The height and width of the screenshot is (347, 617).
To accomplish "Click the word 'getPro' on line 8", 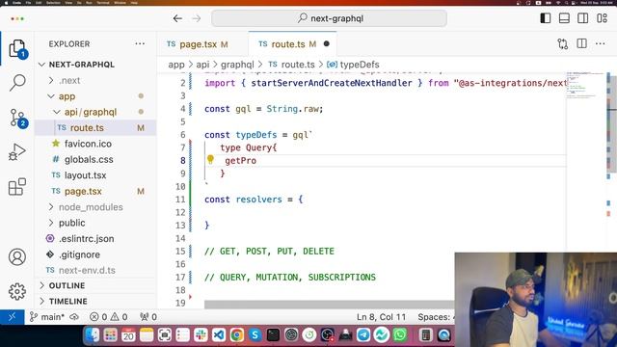I will 240,161.
